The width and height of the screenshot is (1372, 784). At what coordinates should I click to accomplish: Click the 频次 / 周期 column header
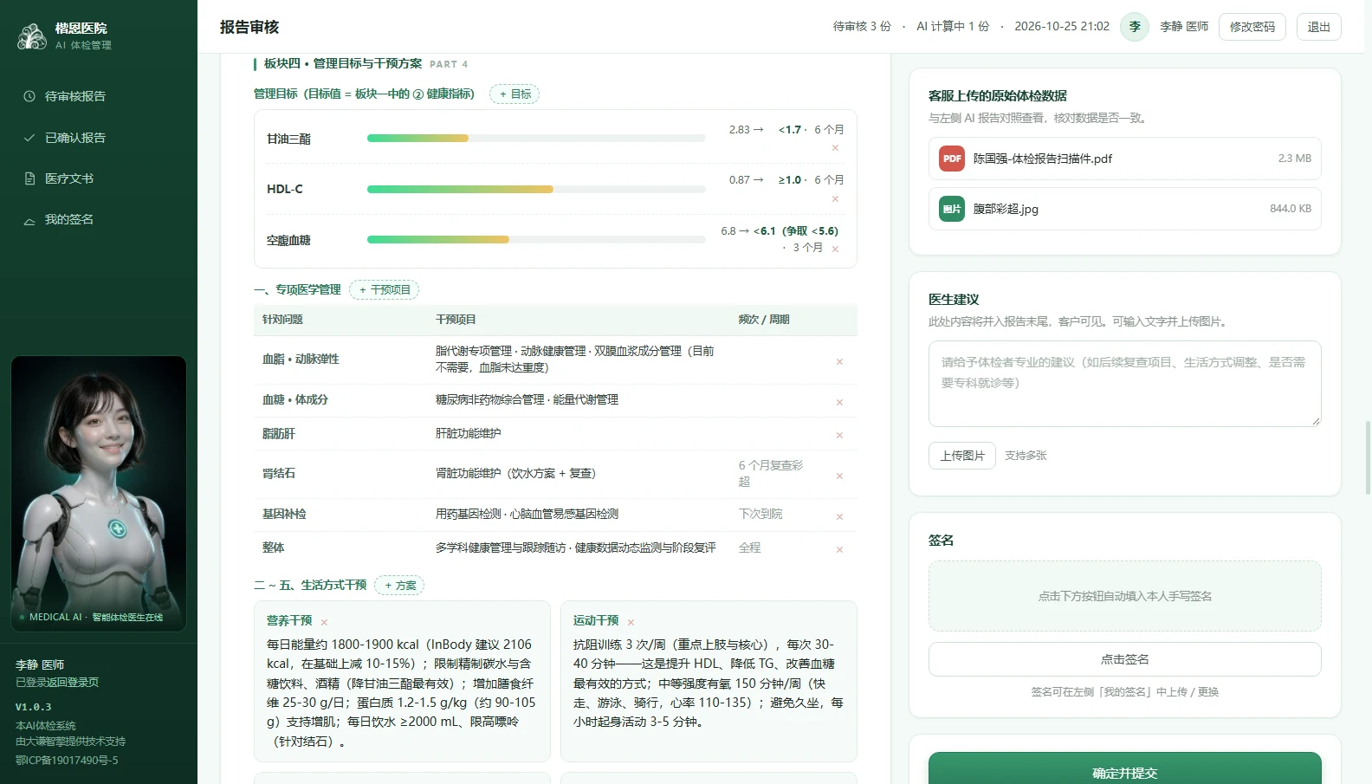click(764, 320)
